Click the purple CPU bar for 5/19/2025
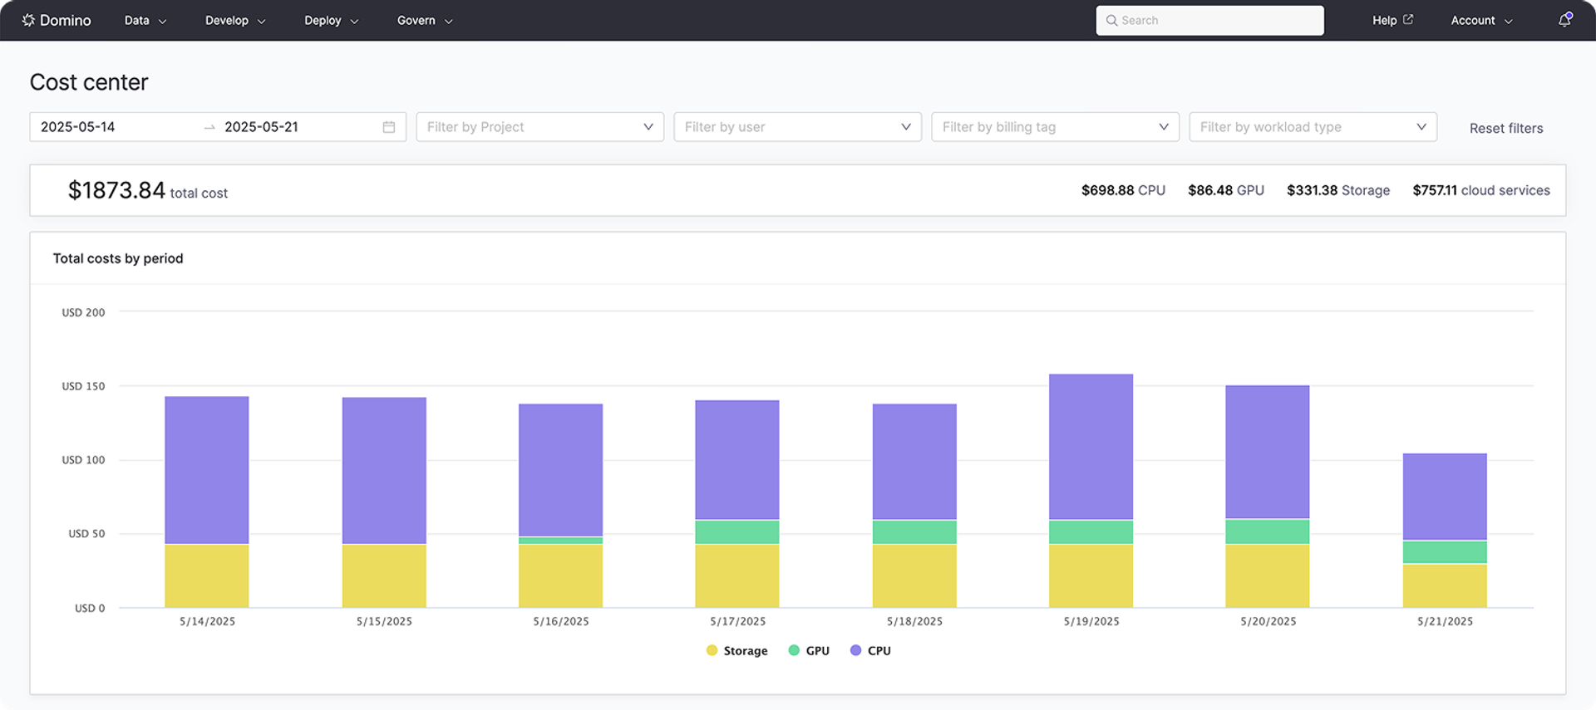 (1091, 447)
